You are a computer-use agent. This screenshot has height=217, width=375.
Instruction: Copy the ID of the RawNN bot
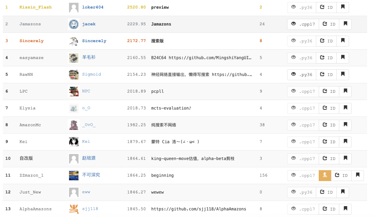(x=326, y=75)
